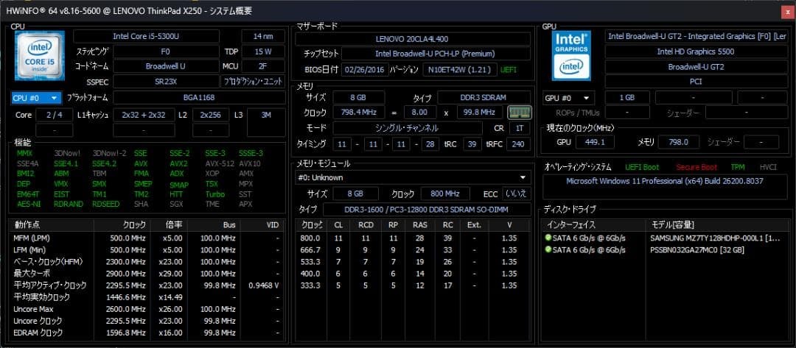Open the GPU #0 selector dropdown

coord(568,98)
